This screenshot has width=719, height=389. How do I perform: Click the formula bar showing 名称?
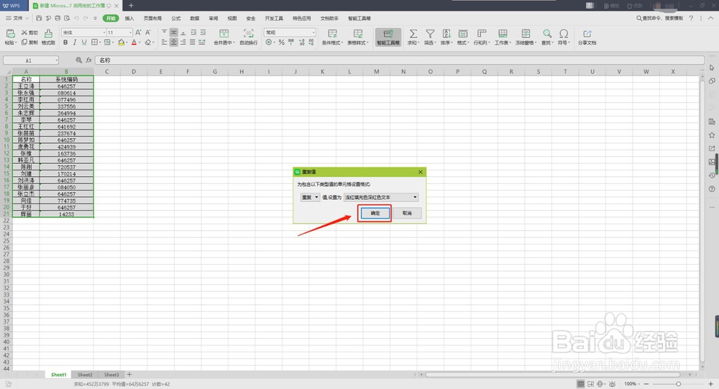pos(399,60)
